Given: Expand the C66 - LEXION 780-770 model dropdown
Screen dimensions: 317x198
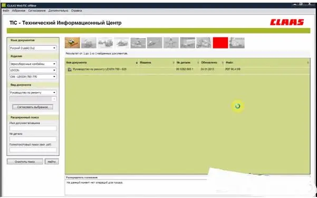Looking at the screenshot, I should tap(33, 77).
